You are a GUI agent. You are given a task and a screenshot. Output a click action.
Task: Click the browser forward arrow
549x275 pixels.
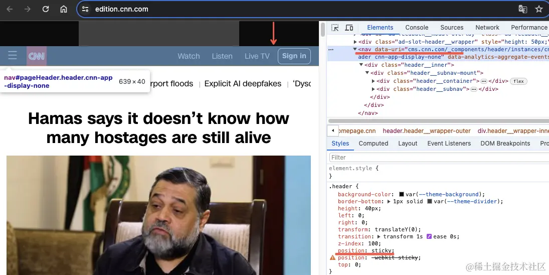(27, 9)
